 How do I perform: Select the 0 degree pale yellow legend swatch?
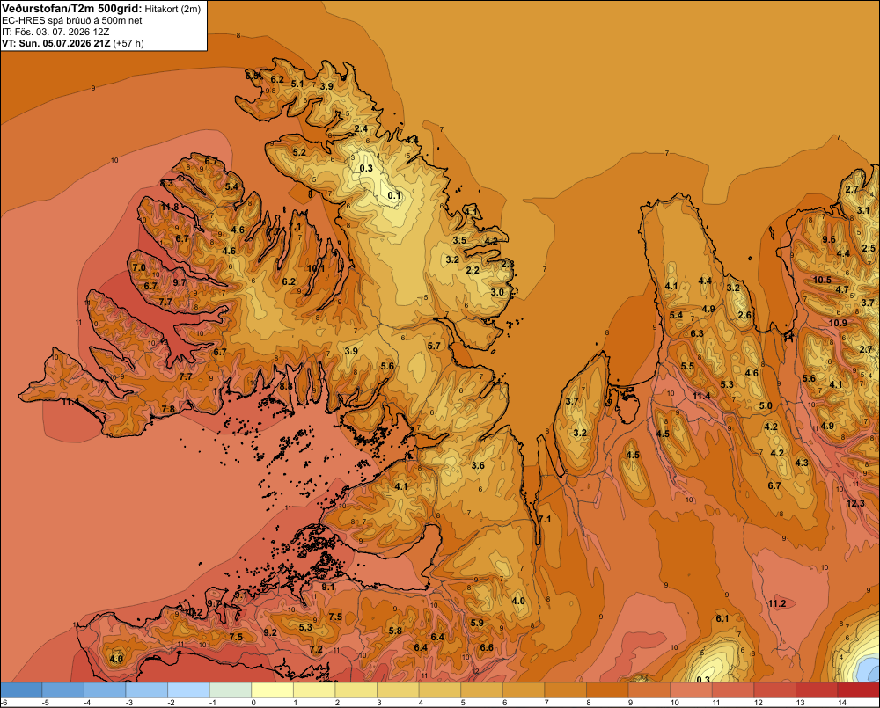point(272,690)
